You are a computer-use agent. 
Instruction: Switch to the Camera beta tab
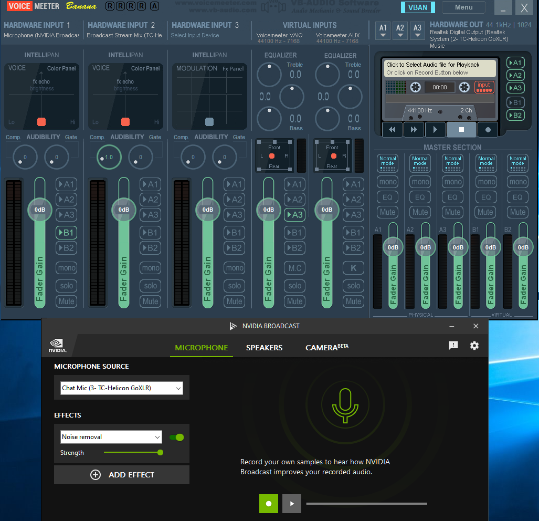tap(326, 347)
